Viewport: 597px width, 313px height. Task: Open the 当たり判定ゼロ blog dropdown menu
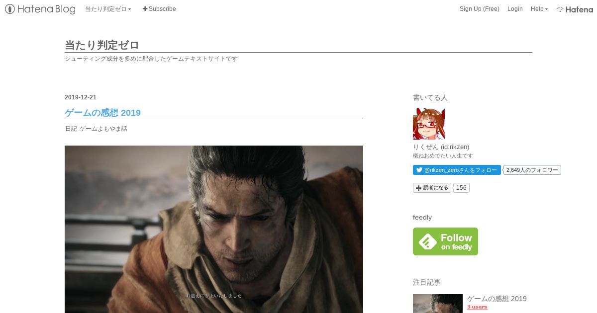coord(108,9)
